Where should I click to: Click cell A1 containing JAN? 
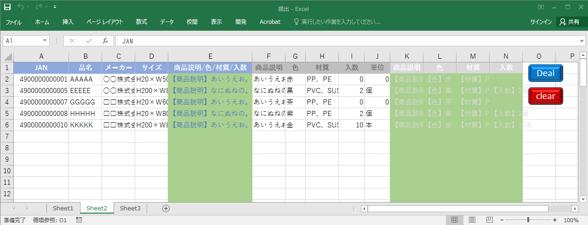pos(41,67)
